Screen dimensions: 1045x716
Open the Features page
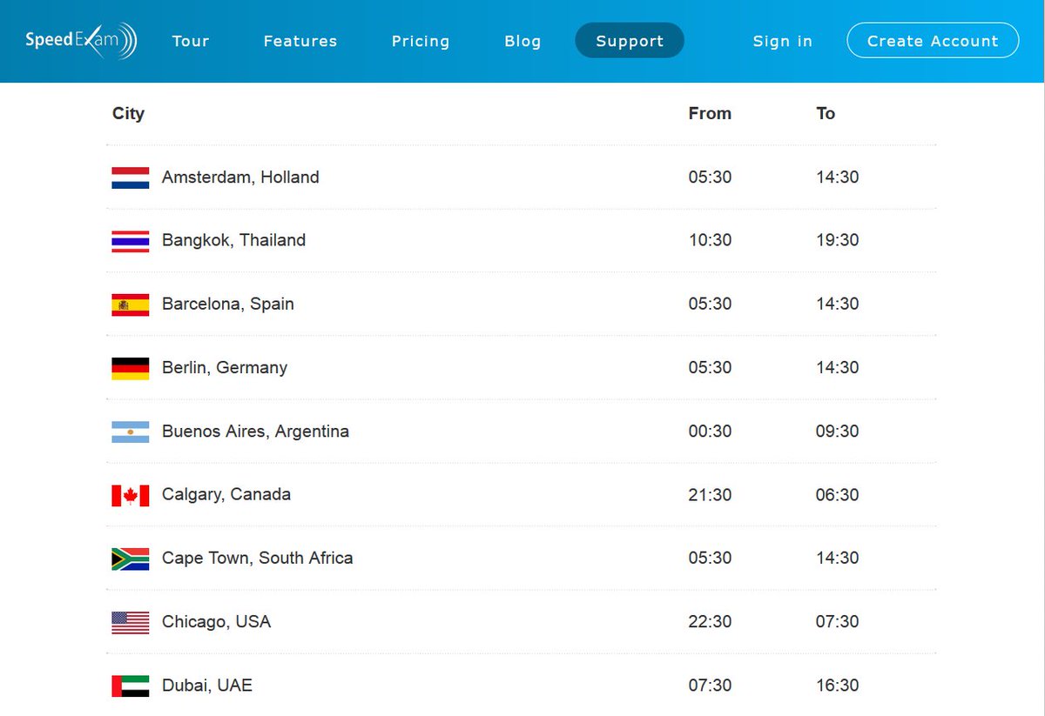click(x=300, y=41)
